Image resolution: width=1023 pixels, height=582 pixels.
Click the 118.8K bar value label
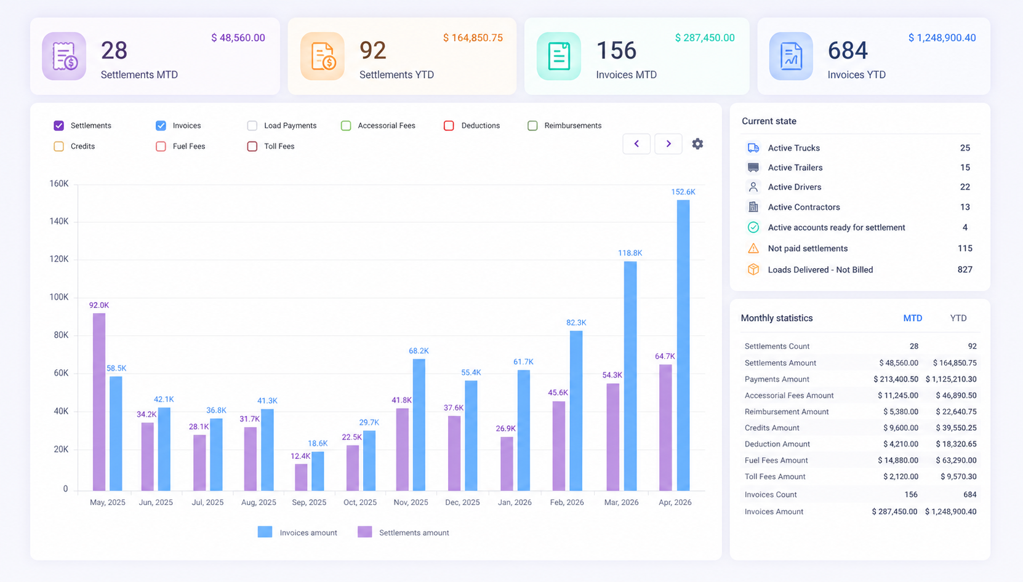[630, 253]
